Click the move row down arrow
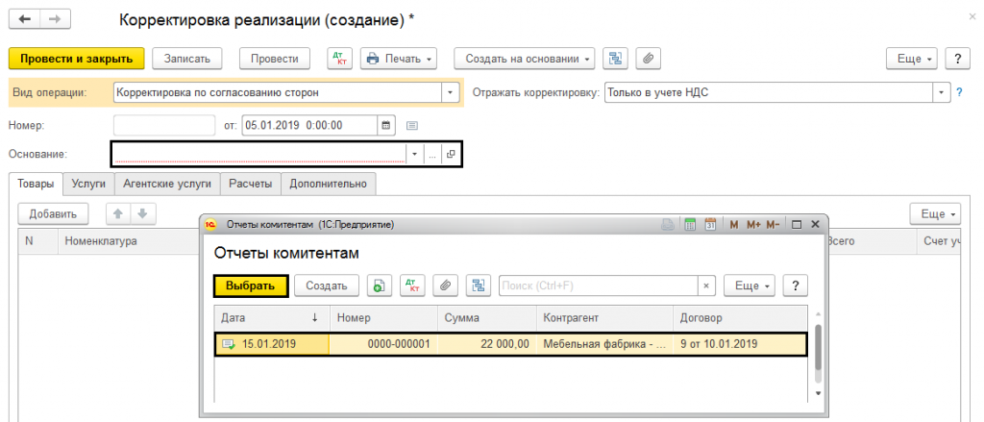This screenshot has width=984, height=422. click(x=140, y=213)
